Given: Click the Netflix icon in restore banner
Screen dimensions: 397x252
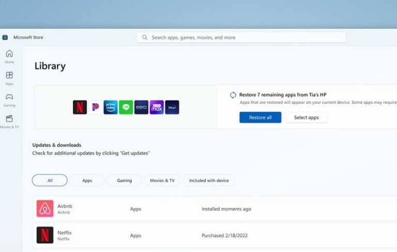Looking at the screenshot, I should (x=80, y=107).
